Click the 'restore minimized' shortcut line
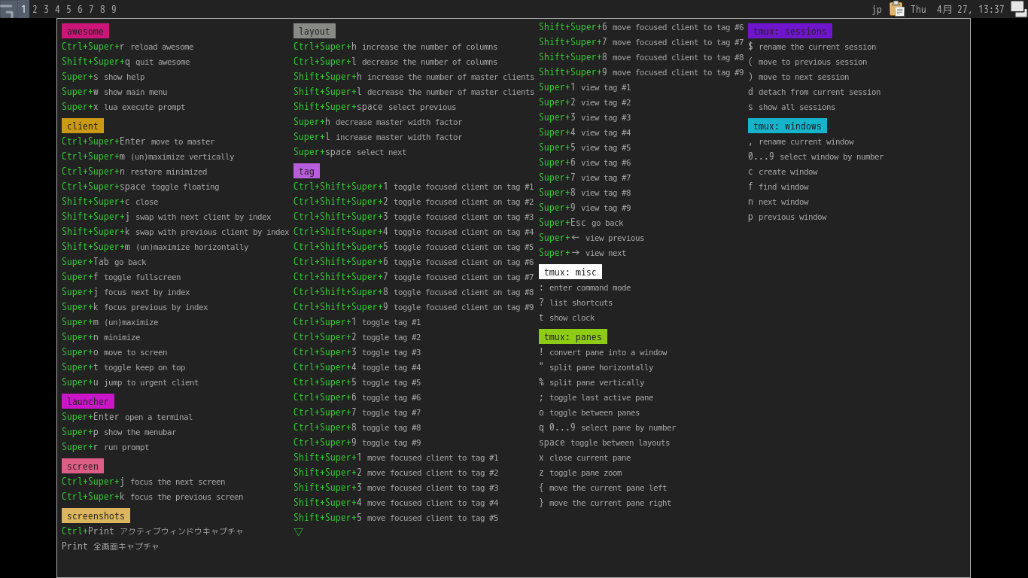Screen dimensions: 1028x578 135,172
